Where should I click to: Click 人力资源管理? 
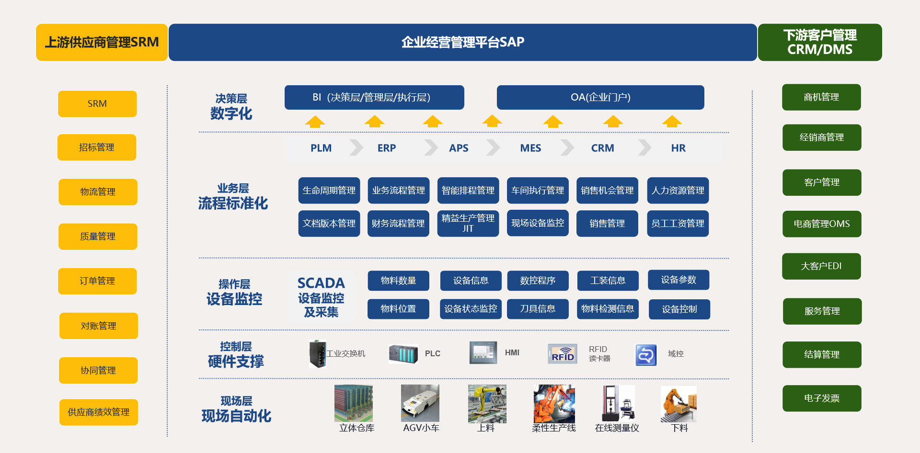[x=678, y=191]
